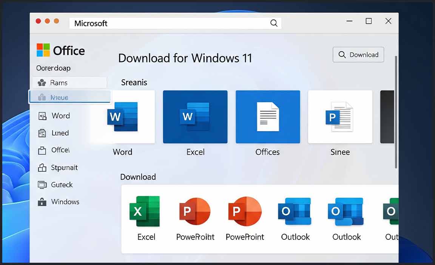Click the icon beside the Stpsmait entry

click(x=42, y=168)
